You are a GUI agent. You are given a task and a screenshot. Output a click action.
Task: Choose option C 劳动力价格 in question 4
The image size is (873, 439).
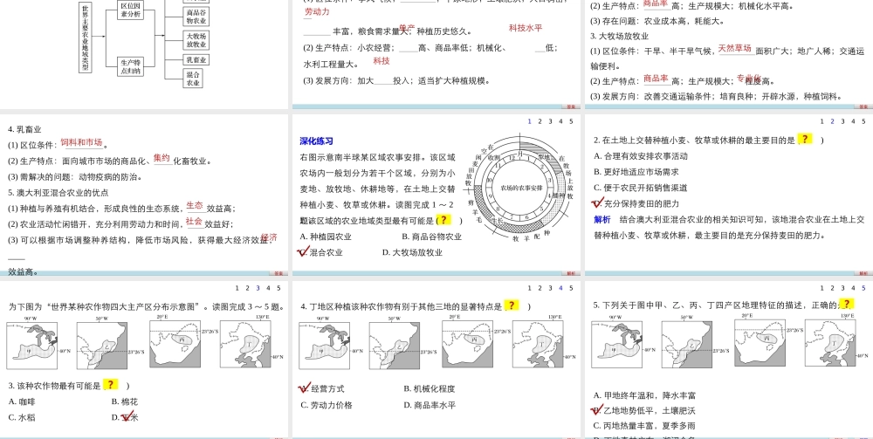click(x=327, y=405)
